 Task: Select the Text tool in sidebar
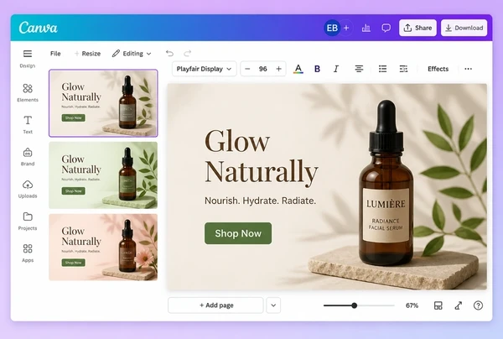(28, 124)
